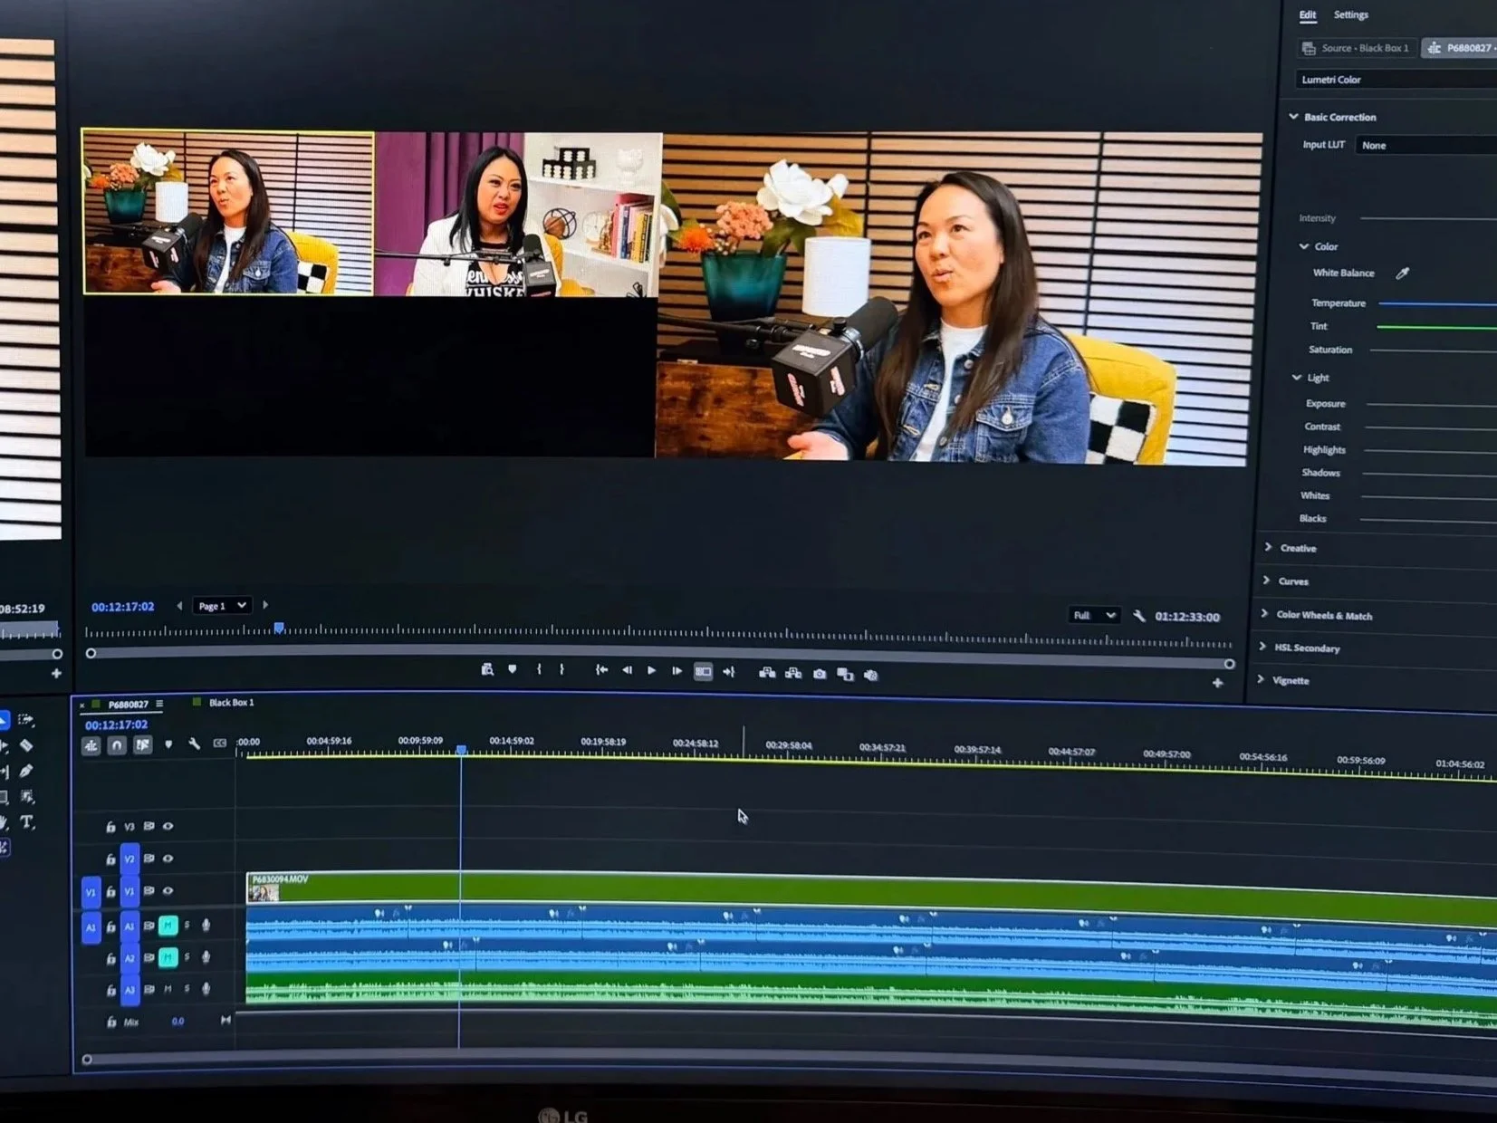1497x1123 pixels.
Task: Select the Razor tool in the tools panel
Action: [26, 745]
